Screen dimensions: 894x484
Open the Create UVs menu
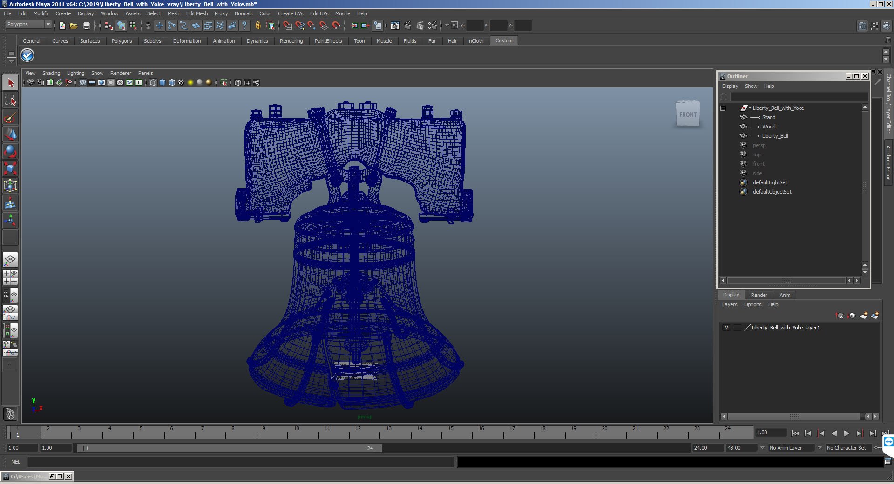pos(291,13)
